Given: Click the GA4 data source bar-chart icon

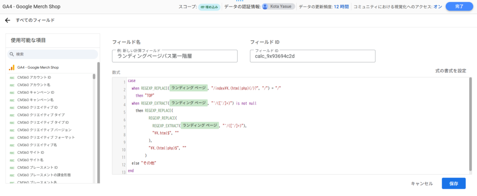Looking at the screenshot, I should tap(12, 68).
